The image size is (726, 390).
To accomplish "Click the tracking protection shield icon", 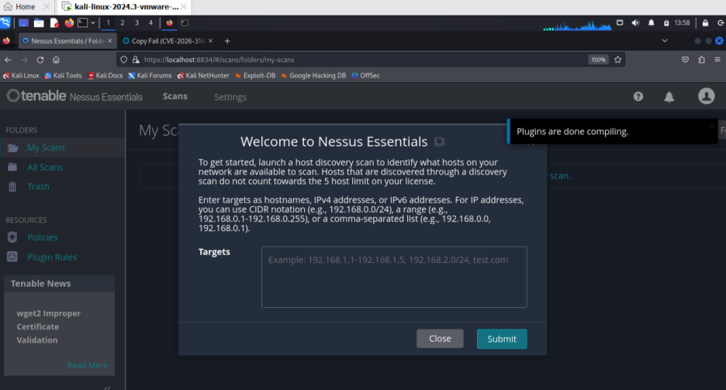I will [123, 60].
